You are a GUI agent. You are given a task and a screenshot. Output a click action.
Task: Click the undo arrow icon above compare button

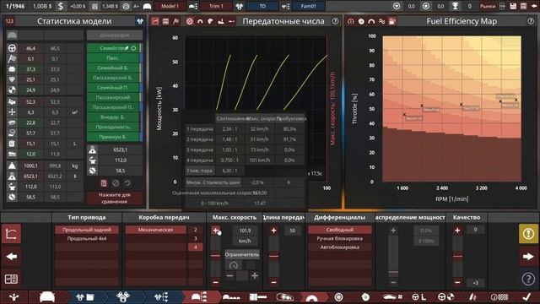click(x=127, y=183)
